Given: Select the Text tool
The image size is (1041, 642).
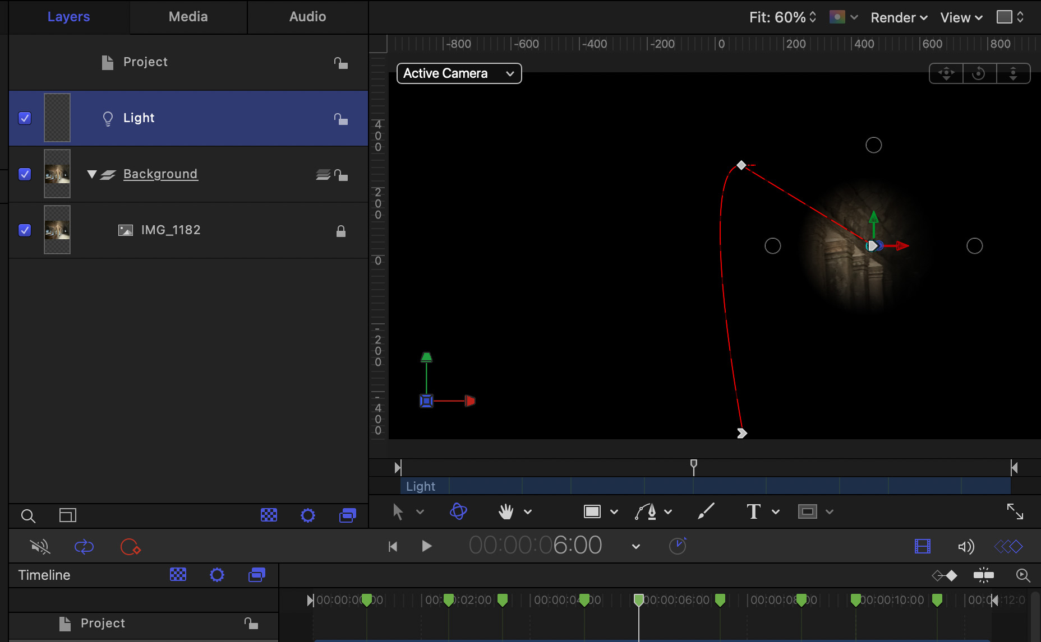Looking at the screenshot, I should click(x=753, y=511).
